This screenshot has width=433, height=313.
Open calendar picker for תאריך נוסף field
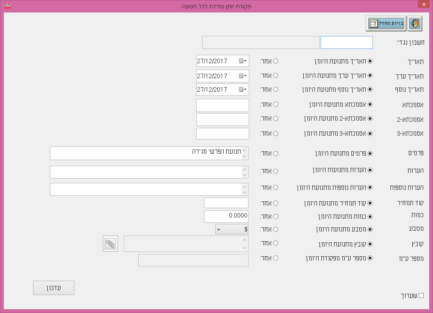point(243,89)
